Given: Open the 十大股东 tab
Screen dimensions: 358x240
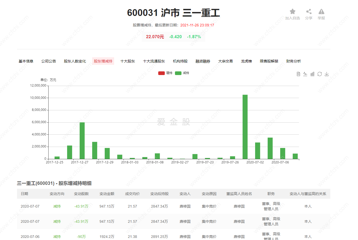Looking at the screenshot, I should [x=128, y=61].
